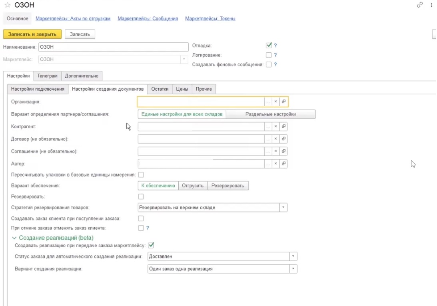Open the Автор item card
Image resolution: width=437 pixels, height=306 pixels.
coord(283,163)
